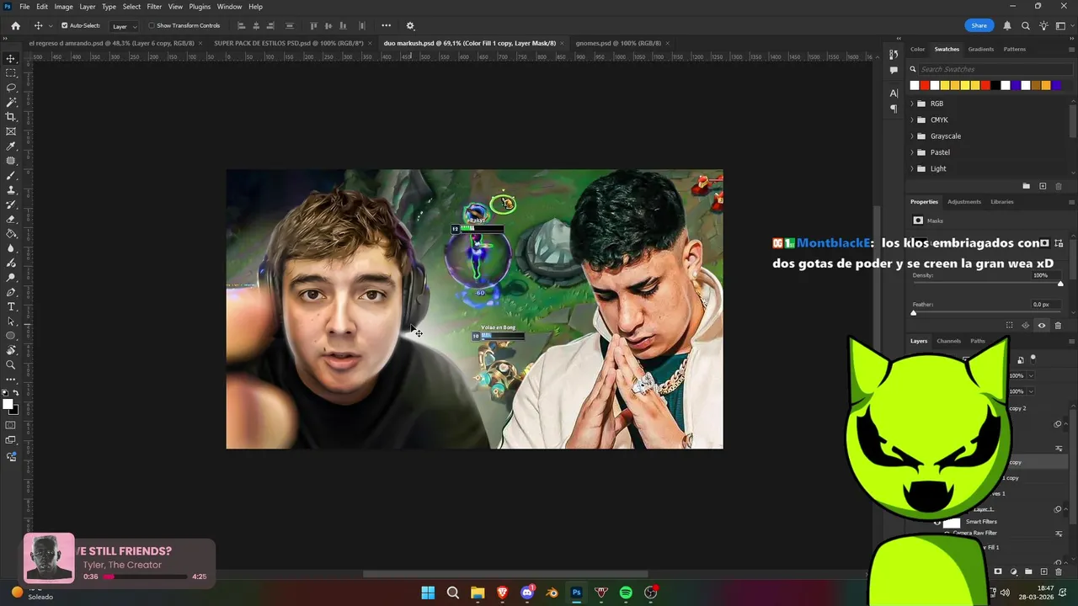This screenshot has height=606, width=1078.
Task: Enable Show Transform Controls checkbox
Action: pos(152,26)
